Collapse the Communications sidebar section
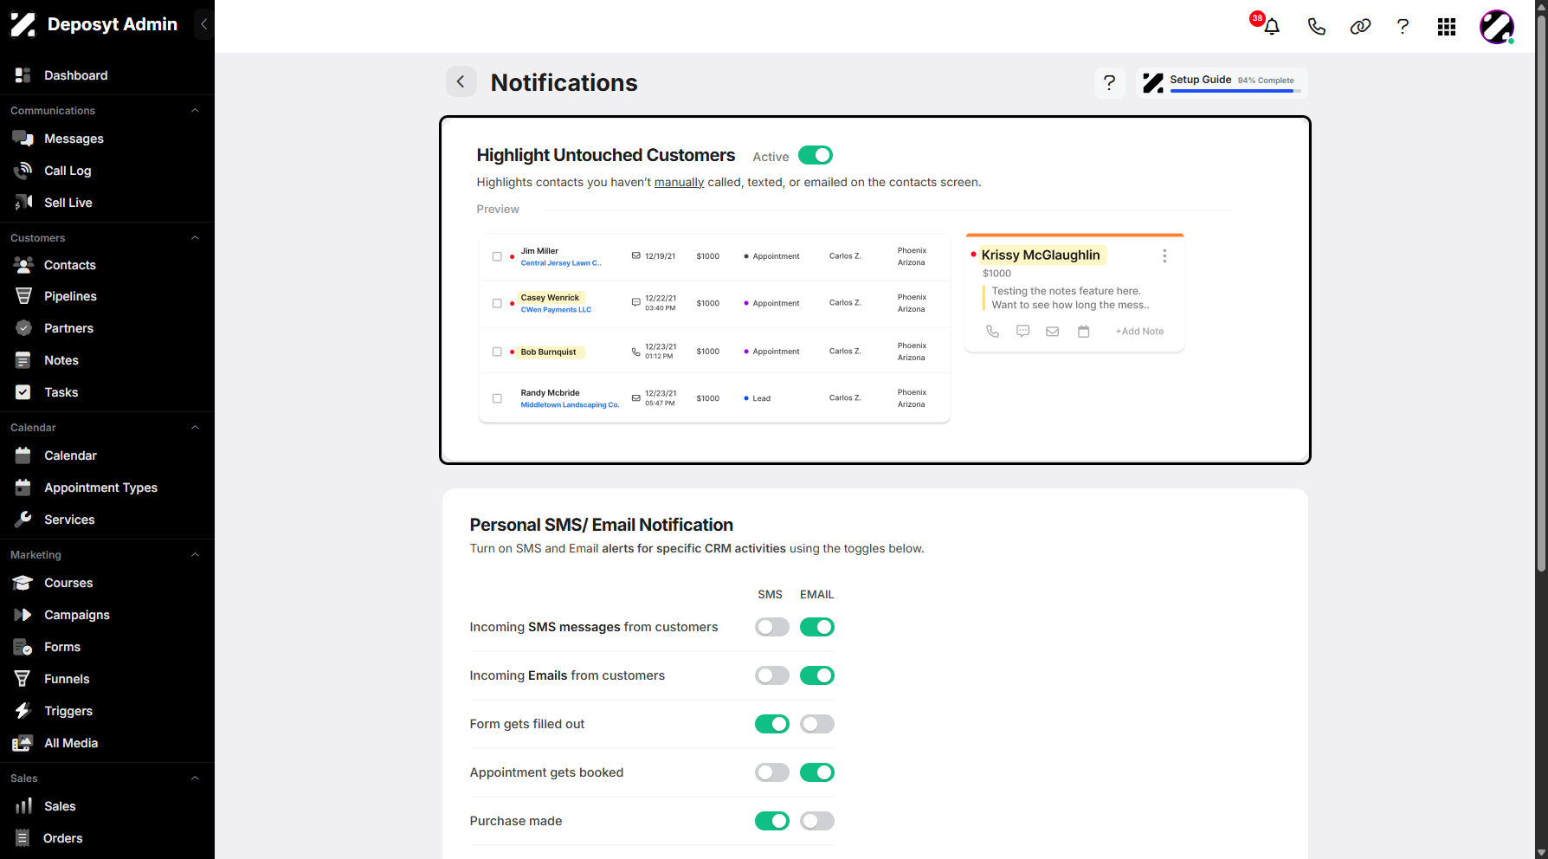1548x859 pixels. [195, 111]
